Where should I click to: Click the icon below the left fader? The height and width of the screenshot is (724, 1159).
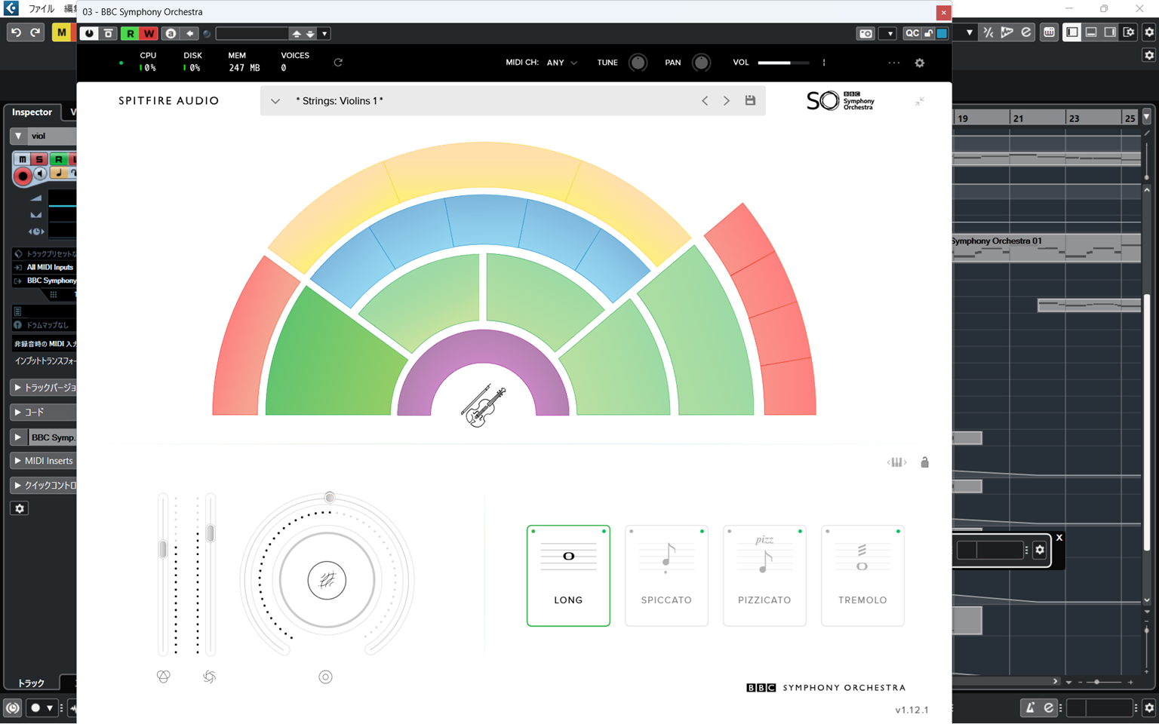163,676
